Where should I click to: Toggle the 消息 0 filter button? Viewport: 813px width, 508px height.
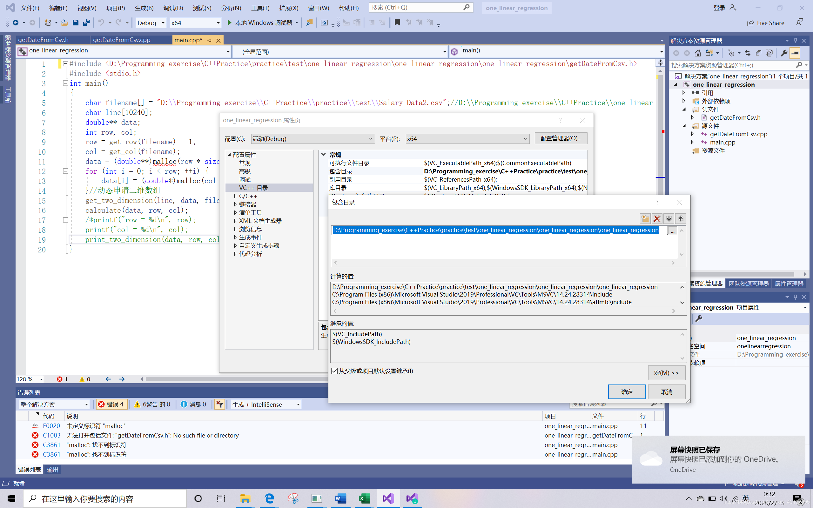193,404
